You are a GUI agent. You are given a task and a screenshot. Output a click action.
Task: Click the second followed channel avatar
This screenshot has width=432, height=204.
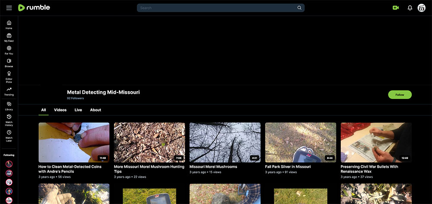[x=9, y=173]
